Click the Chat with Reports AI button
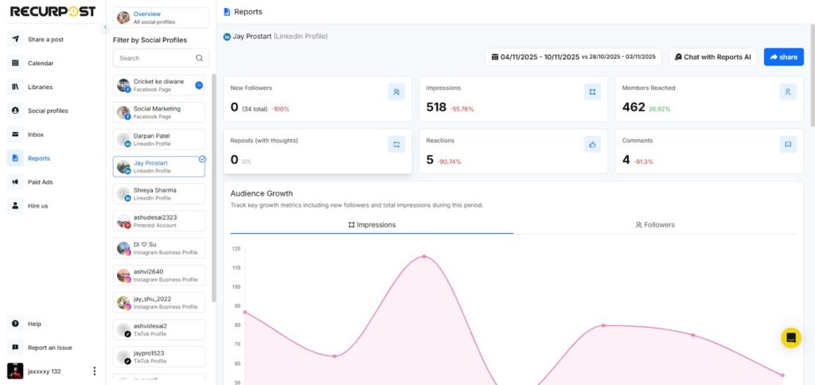Image resolution: width=815 pixels, height=385 pixels. [712, 57]
